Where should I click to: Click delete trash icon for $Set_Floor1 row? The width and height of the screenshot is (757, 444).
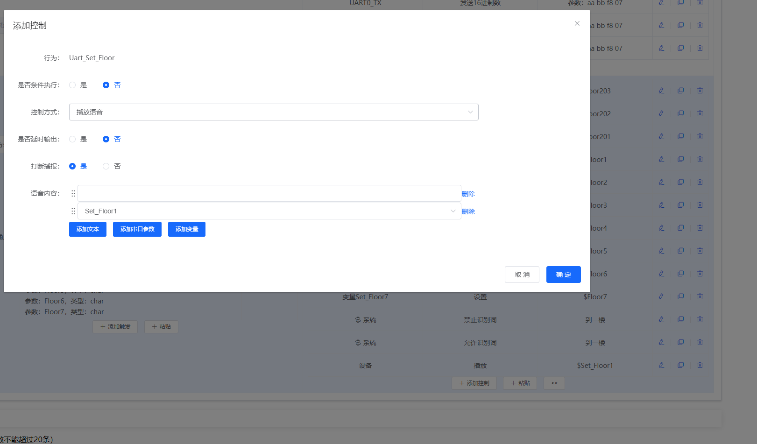coord(700,365)
